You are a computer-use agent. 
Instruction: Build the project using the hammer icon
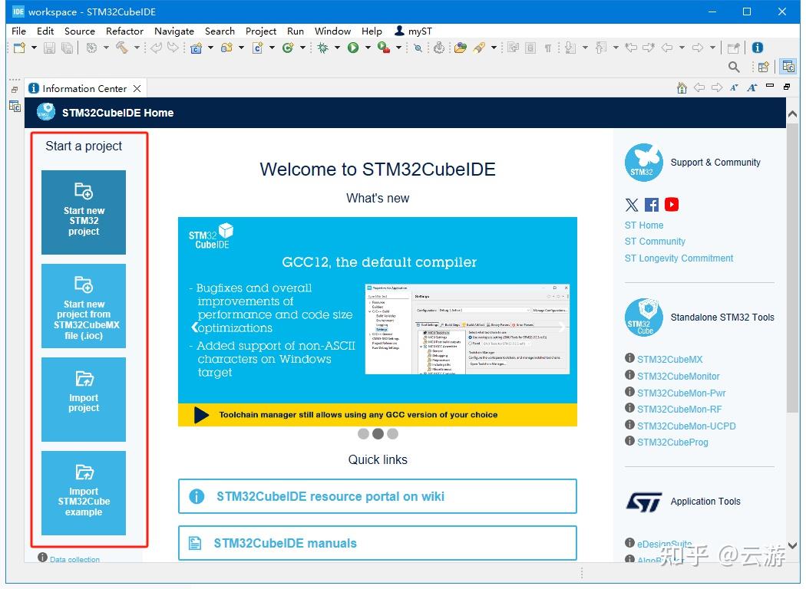124,48
